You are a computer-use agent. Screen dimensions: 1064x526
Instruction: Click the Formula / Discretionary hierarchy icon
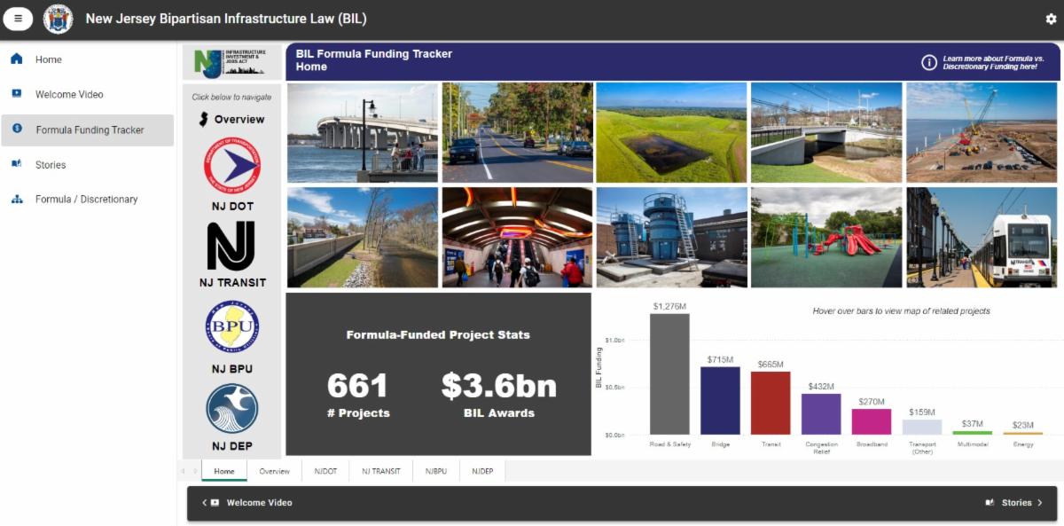tap(16, 199)
